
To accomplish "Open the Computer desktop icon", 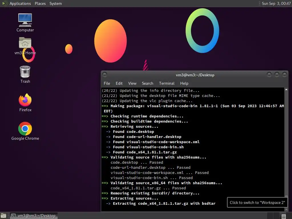I will 25,23.
